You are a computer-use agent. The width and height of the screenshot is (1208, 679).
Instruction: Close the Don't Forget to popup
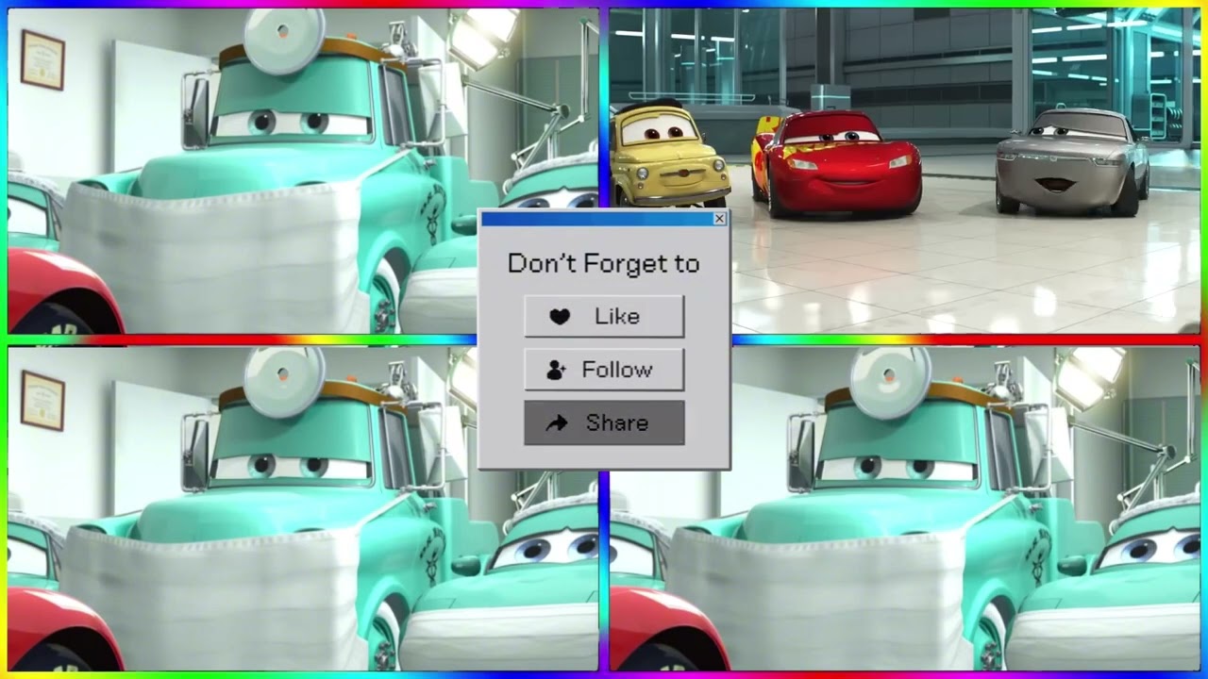tap(719, 219)
